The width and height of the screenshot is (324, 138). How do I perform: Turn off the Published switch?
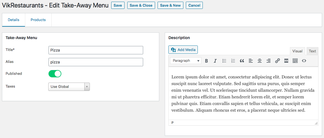point(55,74)
